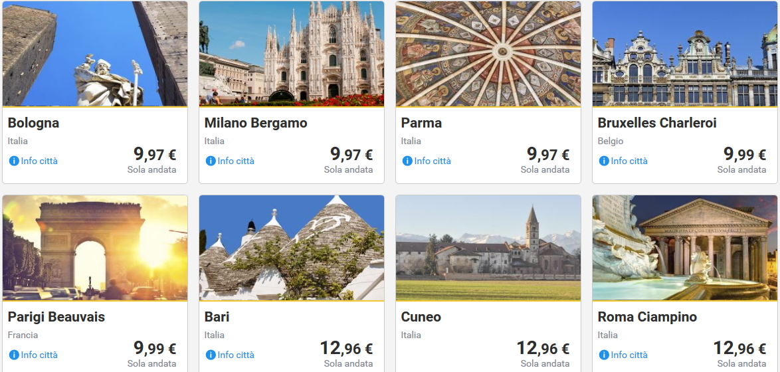Click the Milano Bergamo destination title
780x372 pixels.
tap(256, 123)
